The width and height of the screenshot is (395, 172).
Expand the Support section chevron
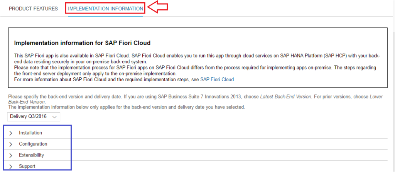point(10,167)
